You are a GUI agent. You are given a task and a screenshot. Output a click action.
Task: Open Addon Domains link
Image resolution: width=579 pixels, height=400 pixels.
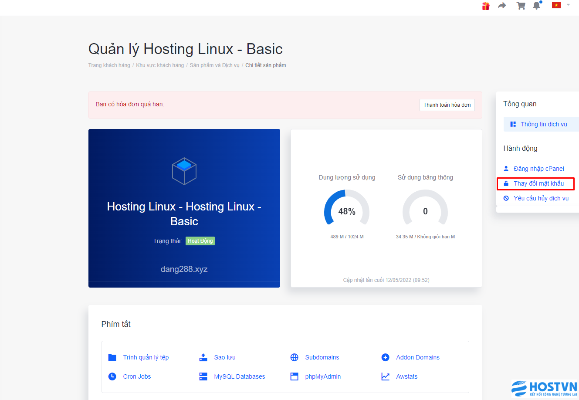(x=418, y=357)
